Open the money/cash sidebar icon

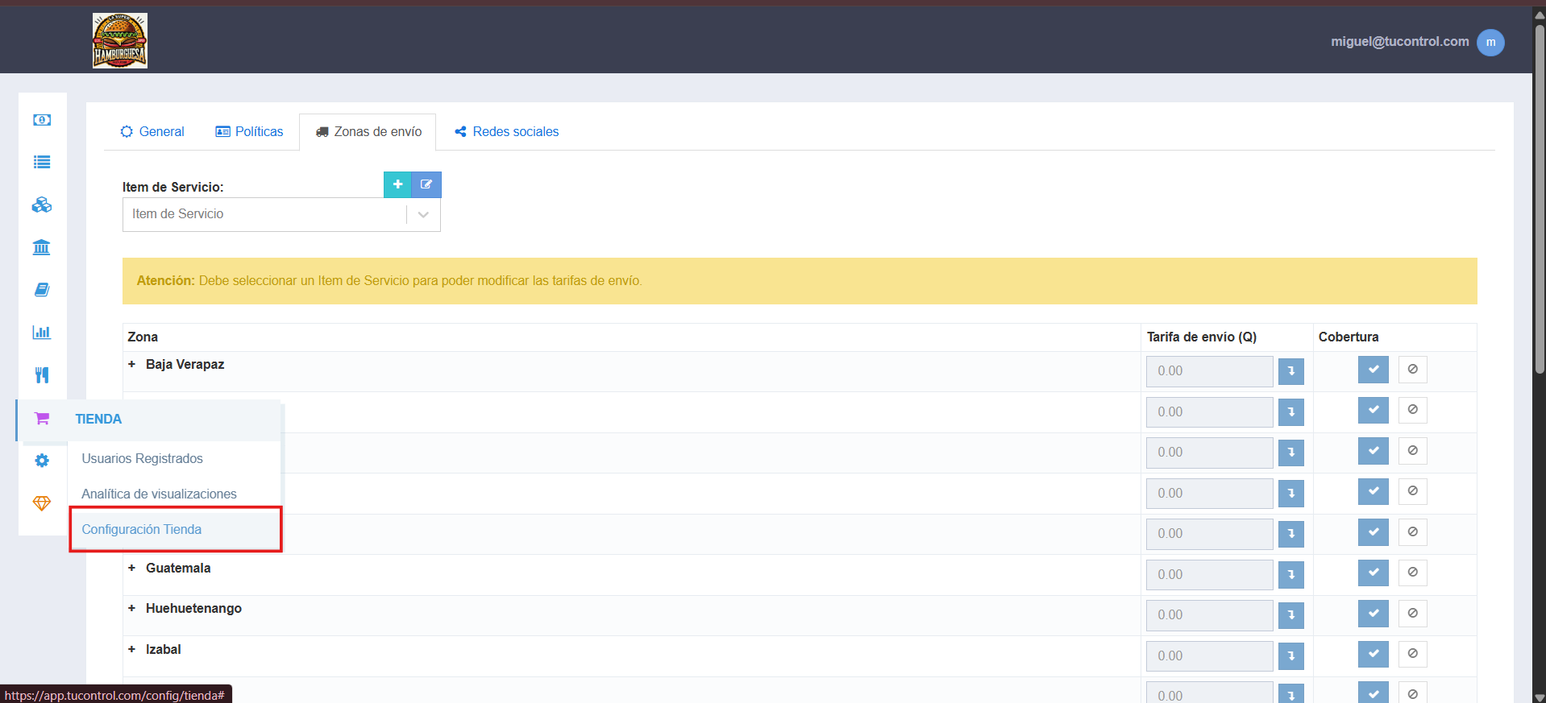point(42,120)
